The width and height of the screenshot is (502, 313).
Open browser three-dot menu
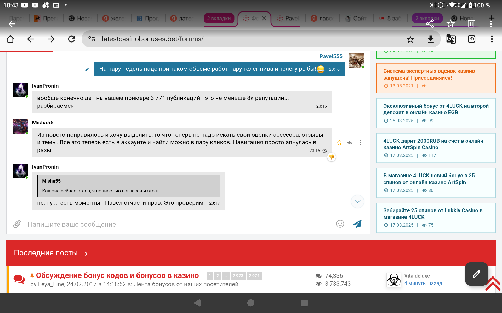[492, 39]
